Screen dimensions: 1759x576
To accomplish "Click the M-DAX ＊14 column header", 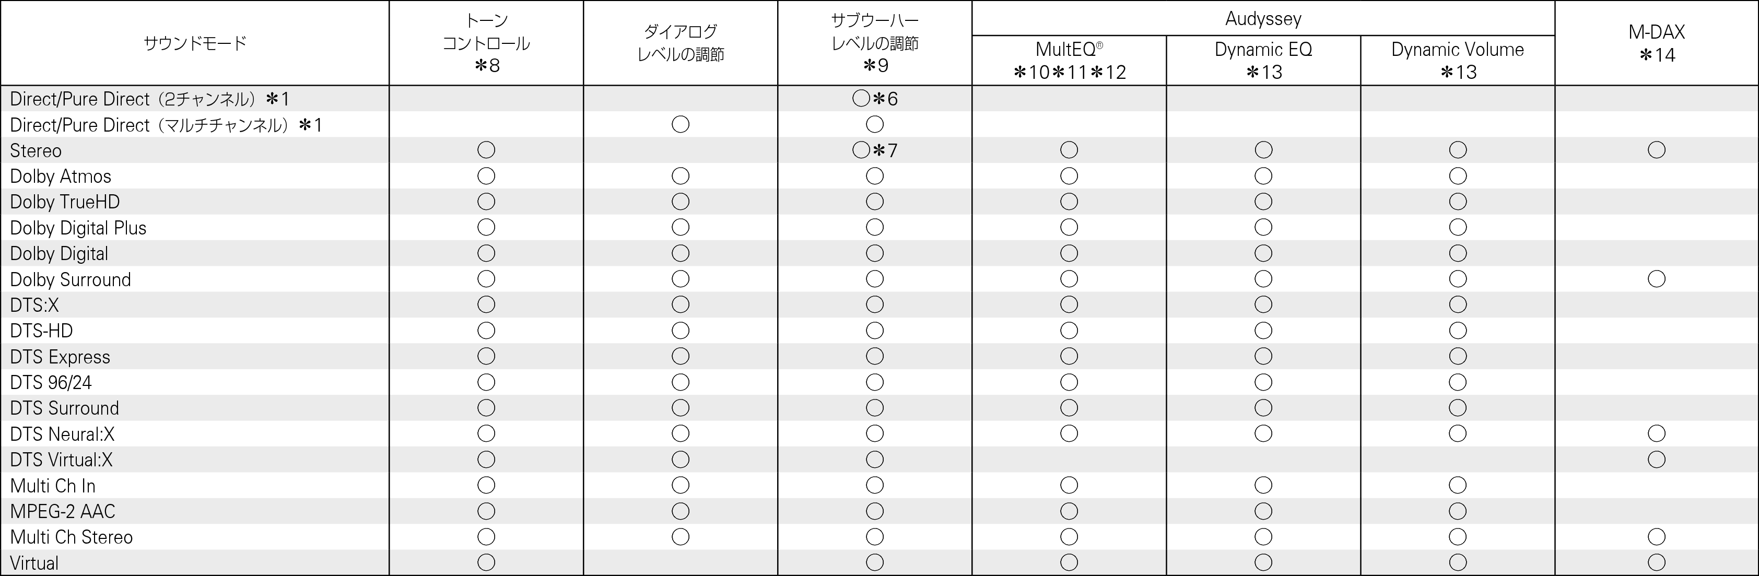I will click(x=1657, y=43).
